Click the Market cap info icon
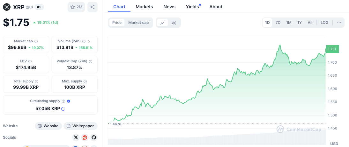This screenshot has width=349, height=147. point(36,41)
